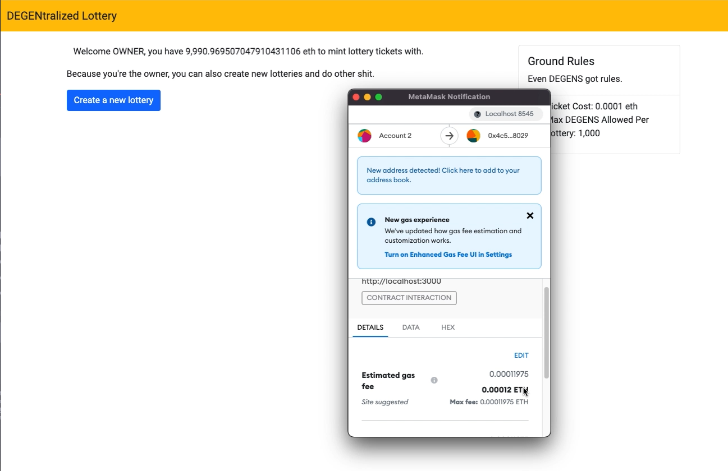Viewport: 728px width, 471px height.
Task: Close the MetaMask Notification window
Action: (356, 97)
